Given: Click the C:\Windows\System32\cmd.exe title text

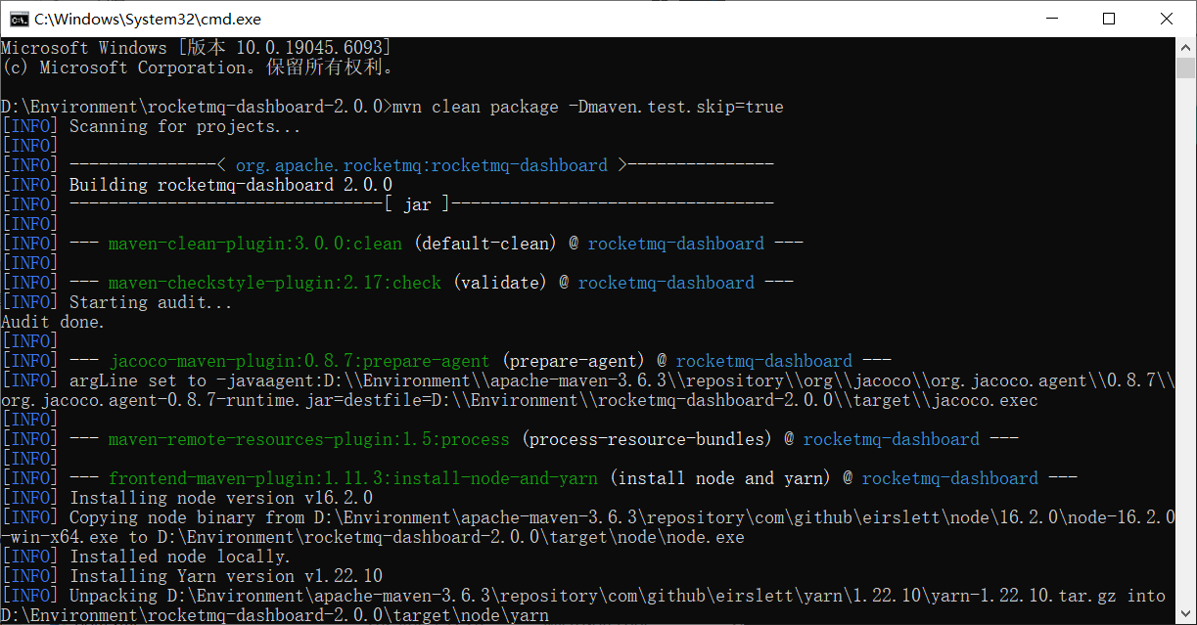Looking at the screenshot, I should [147, 19].
